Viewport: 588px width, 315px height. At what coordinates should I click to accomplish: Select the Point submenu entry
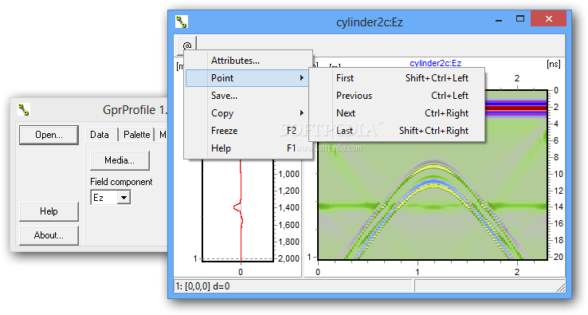(248, 78)
